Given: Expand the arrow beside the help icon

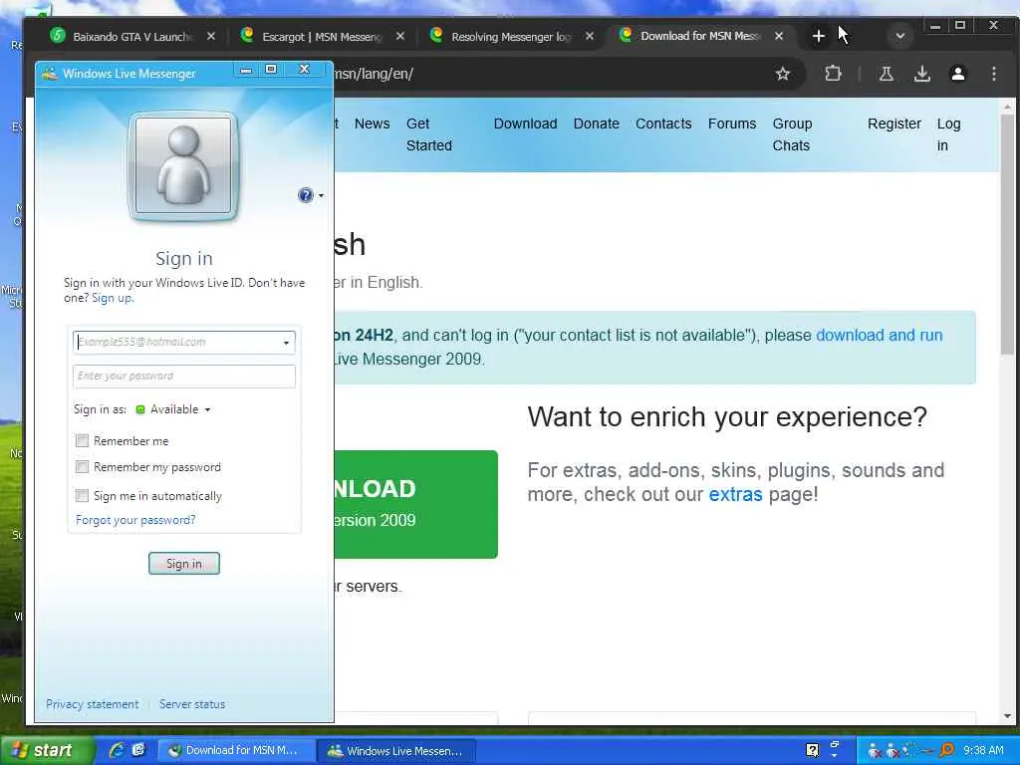Looking at the screenshot, I should [x=321, y=196].
